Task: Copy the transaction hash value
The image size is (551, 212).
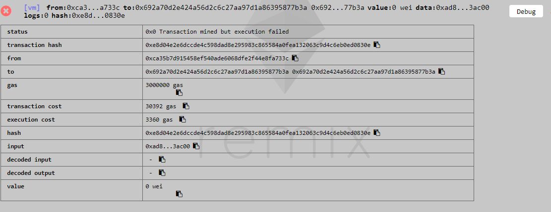Action: (x=377, y=45)
